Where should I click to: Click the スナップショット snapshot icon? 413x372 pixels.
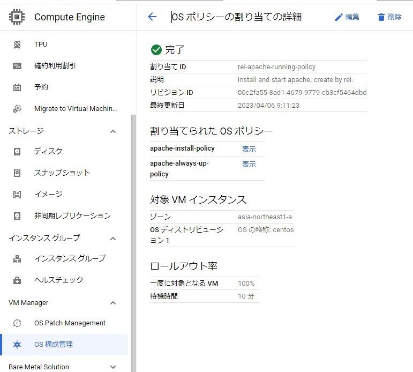(x=17, y=173)
